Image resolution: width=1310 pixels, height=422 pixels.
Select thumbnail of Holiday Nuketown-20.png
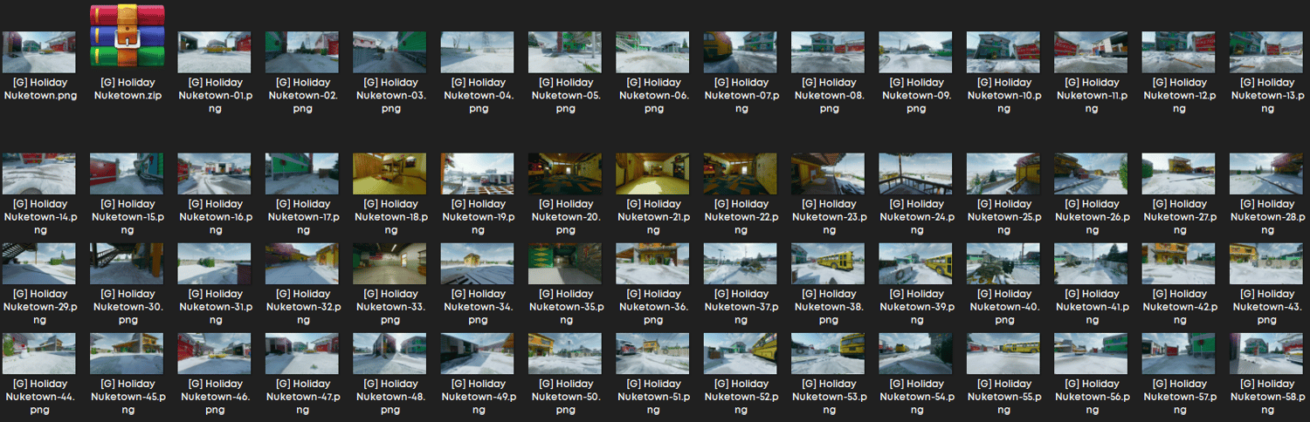click(x=565, y=174)
